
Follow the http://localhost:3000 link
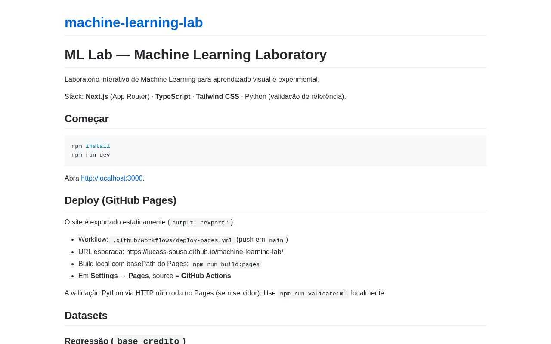coord(112,178)
